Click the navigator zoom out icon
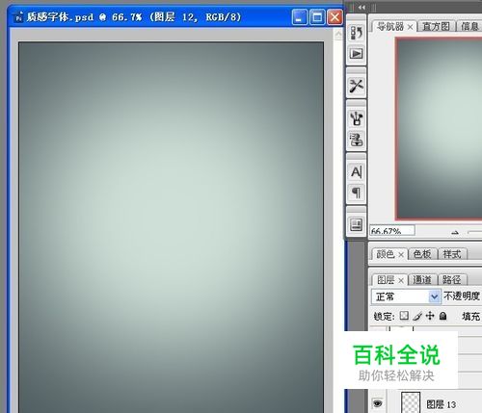The width and height of the screenshot is (482, 413). [x=455, y=232]
